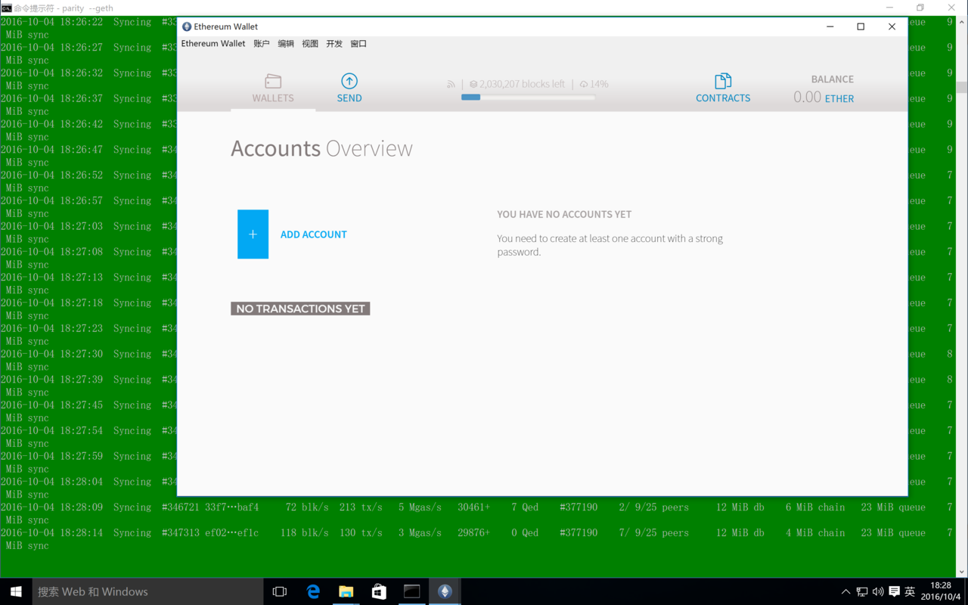Click the 'You need to create' description text
968x605 pixels.
point(610,245)
